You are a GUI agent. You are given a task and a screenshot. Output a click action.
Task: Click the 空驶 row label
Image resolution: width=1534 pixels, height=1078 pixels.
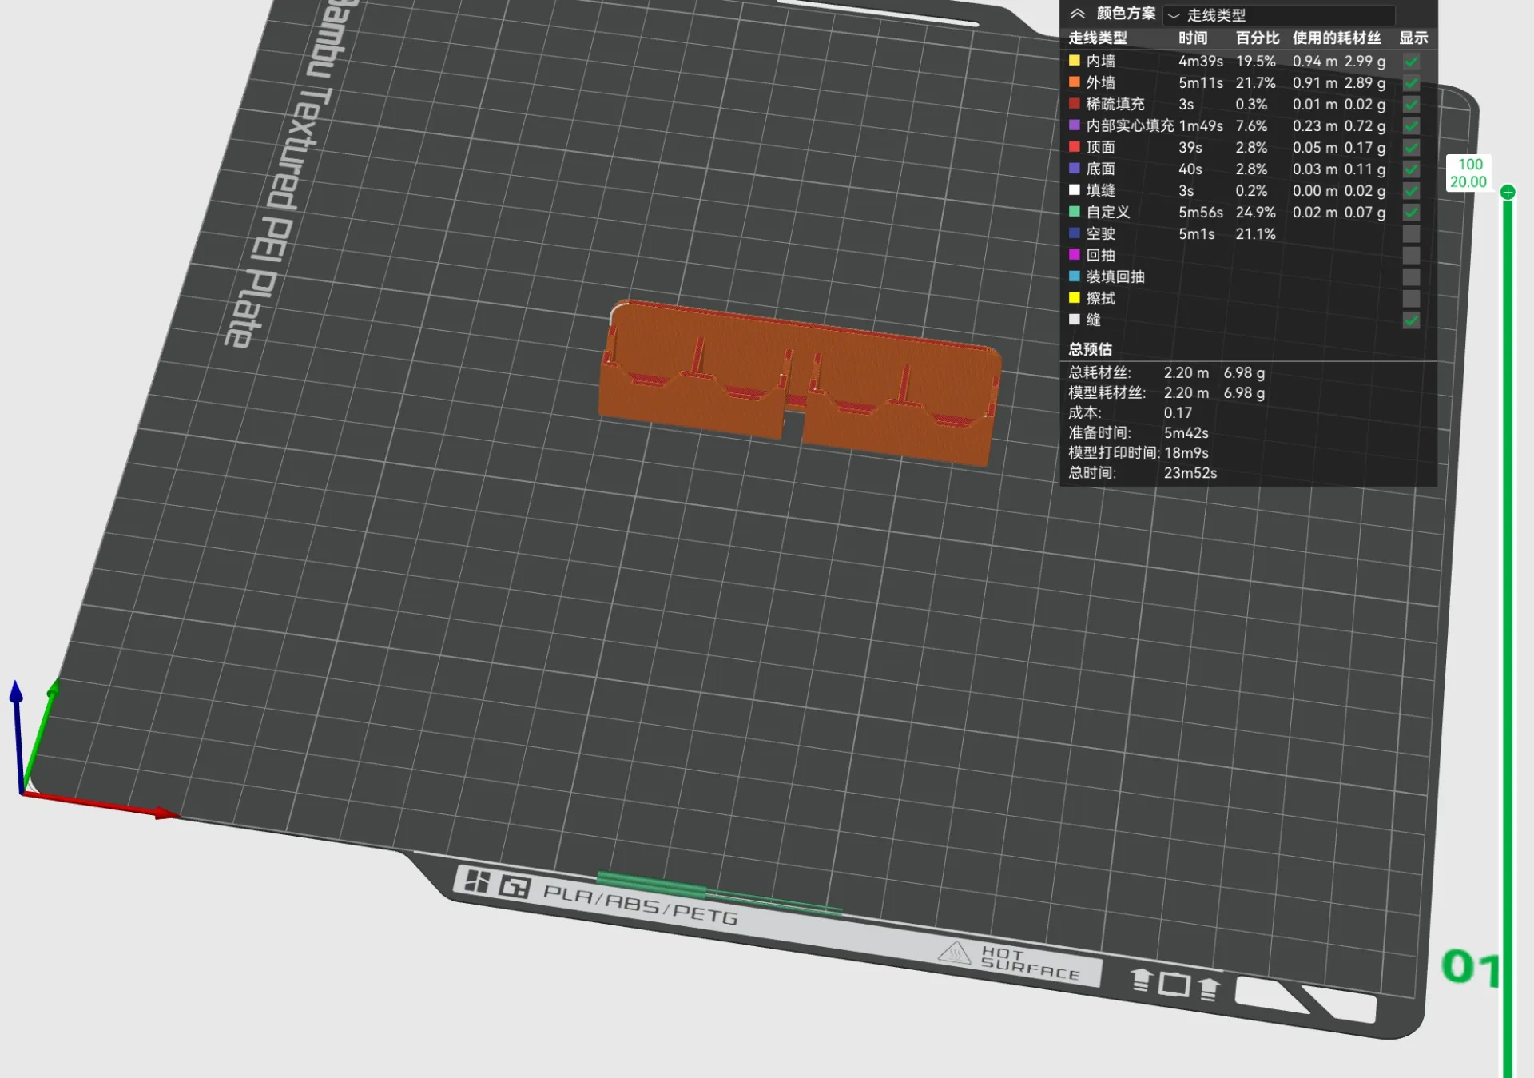[x=1100, y=233]
